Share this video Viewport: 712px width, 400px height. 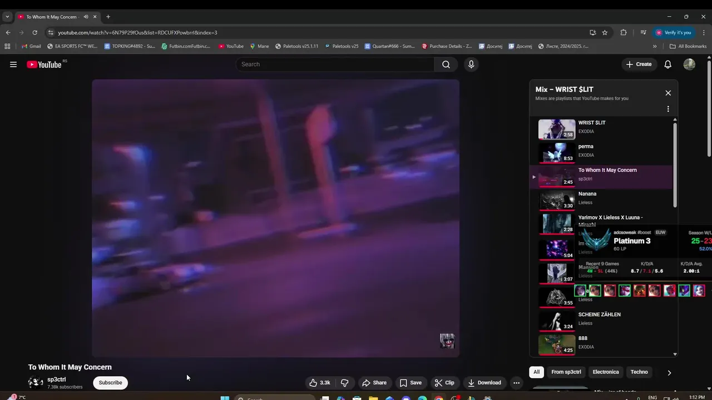[x=374, y=383]
